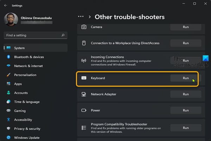The image size is (211, 141).
Task: Click the Network & internet wifi icon
Action: (8, 66)
